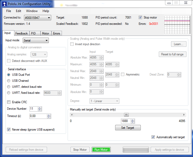Click the target slider thumb
193x157 pixels.
126,115
